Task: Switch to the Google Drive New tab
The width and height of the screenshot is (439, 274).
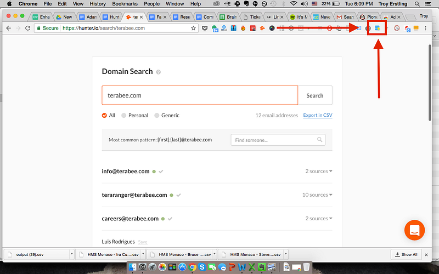Action: coord(64,17)
